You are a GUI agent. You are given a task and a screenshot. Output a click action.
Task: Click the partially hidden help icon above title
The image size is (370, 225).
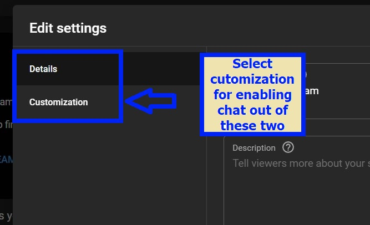tap(305, 74)
